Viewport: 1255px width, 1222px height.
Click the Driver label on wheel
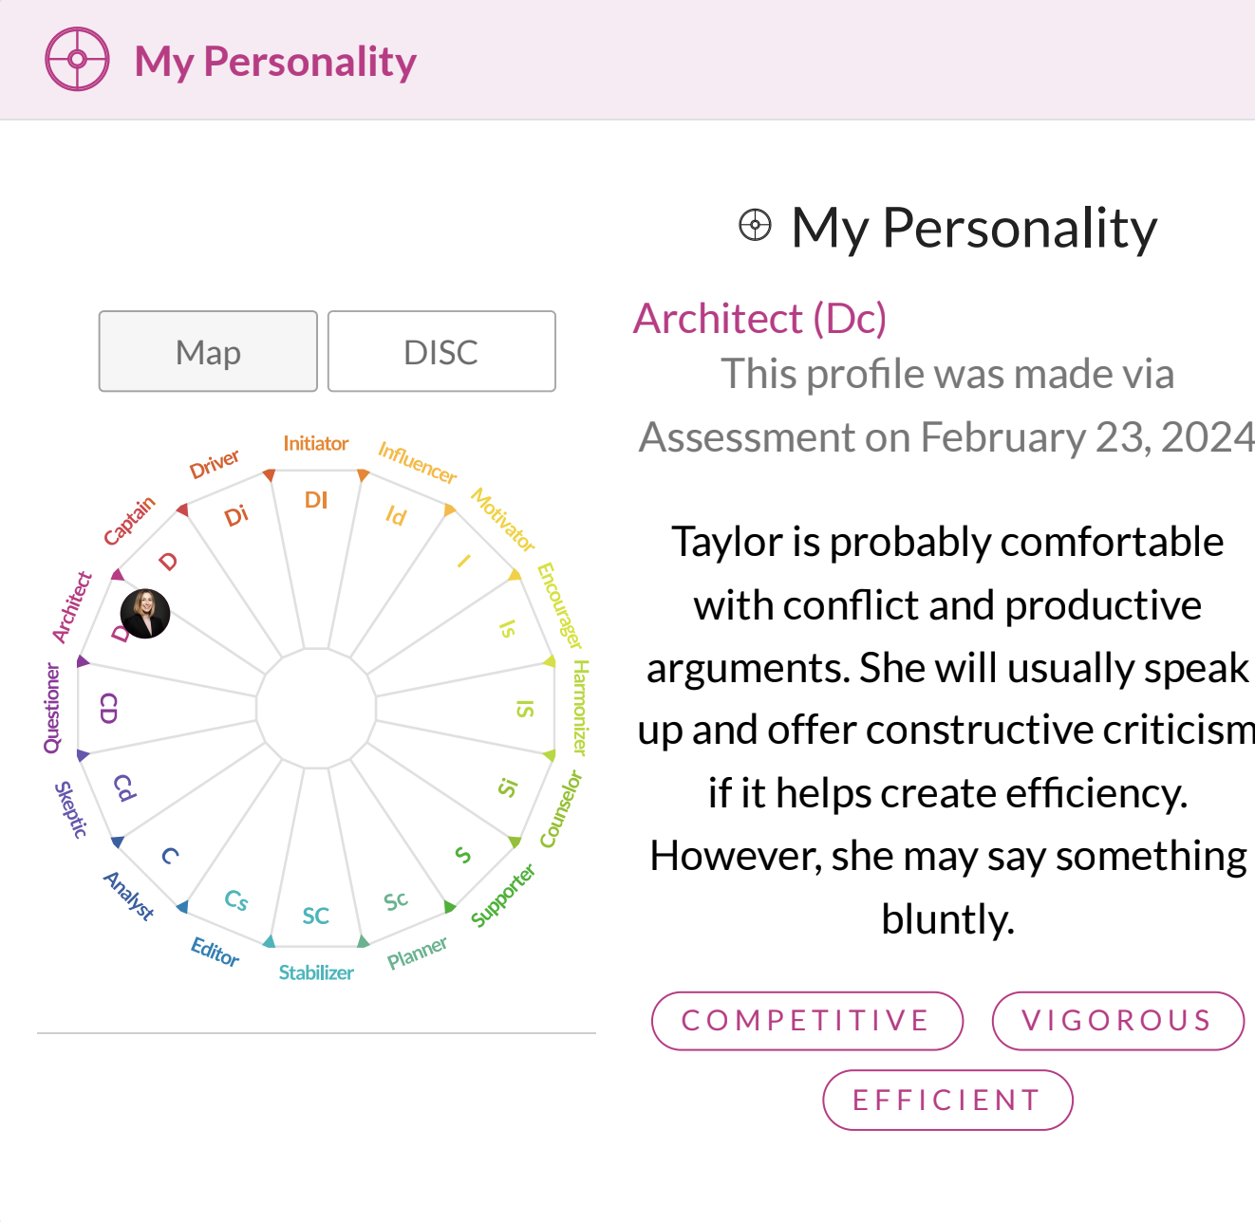215,464
